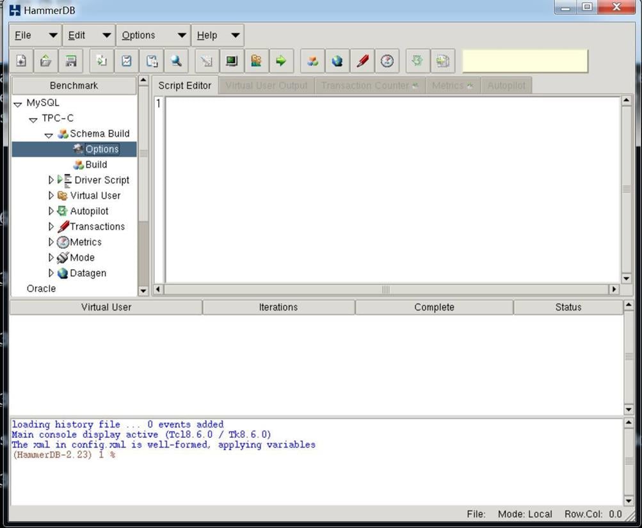Expand the Driver Script tree node
This screenshot has width=642, height=528.
click(52, 180)
